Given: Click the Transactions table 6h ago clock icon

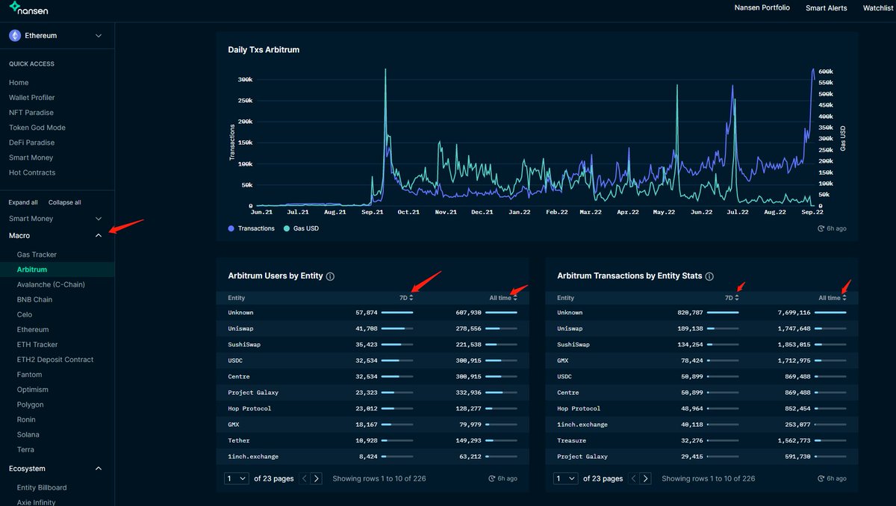Looking at the screenshot, I should point(821,478).
